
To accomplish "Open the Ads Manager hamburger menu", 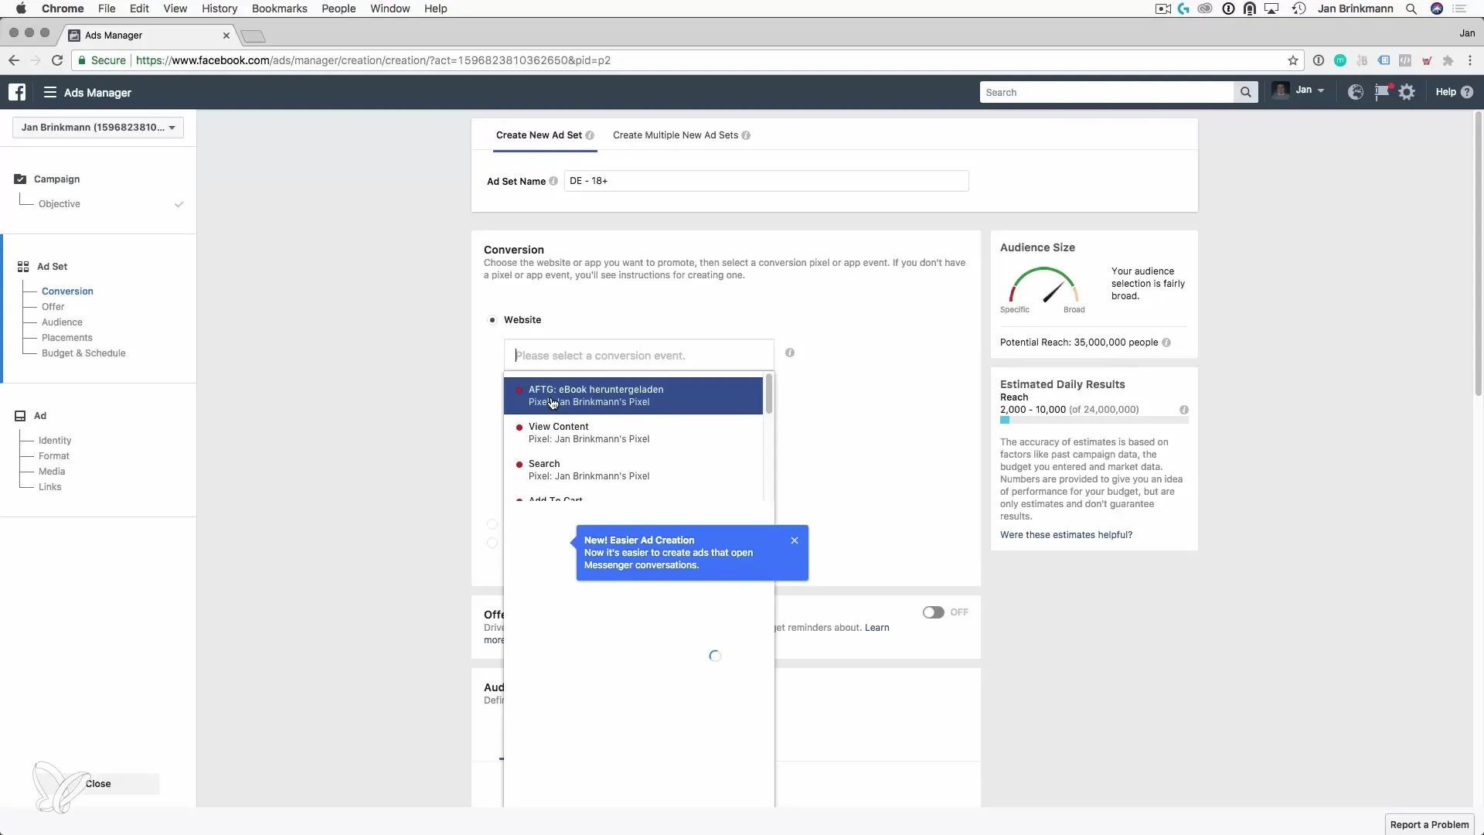I will (50, 92).
